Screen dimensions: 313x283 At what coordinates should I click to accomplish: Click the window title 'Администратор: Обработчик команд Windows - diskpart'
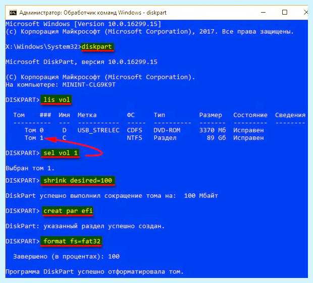93,13
